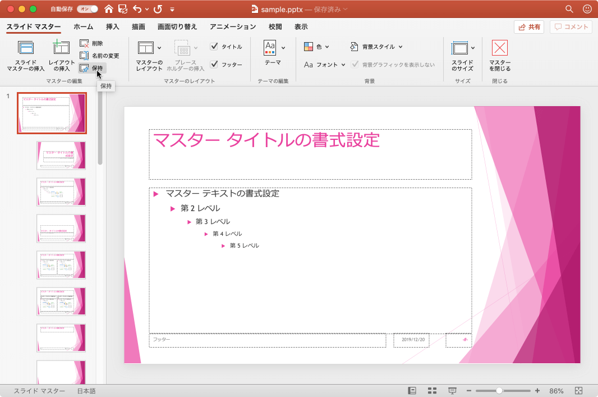Screen dimensions: 598x397
Task: Uncheck the タイトル checkbox
Action: (x=214, y=47)
